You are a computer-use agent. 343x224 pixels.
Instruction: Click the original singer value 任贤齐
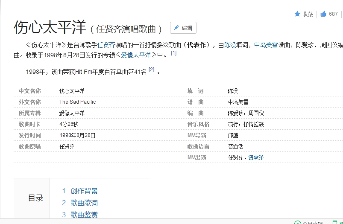(67, 146)
